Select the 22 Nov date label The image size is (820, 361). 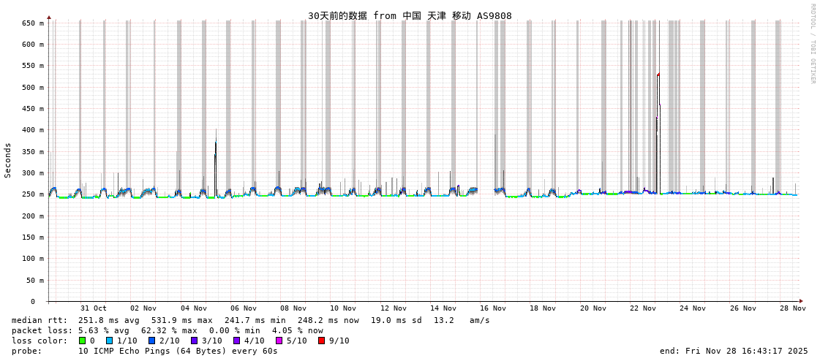click(x=643, y=308)
